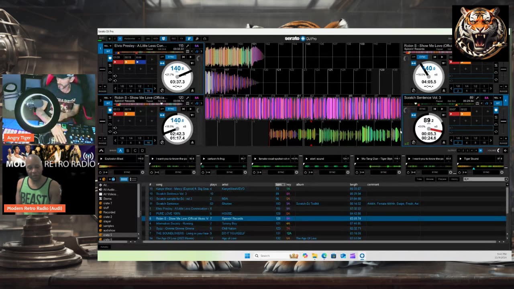This screenshot has height=289, width=514.
Task: Play the Elvis Presley deck 1 track
Action: click(x=191, y=57)
